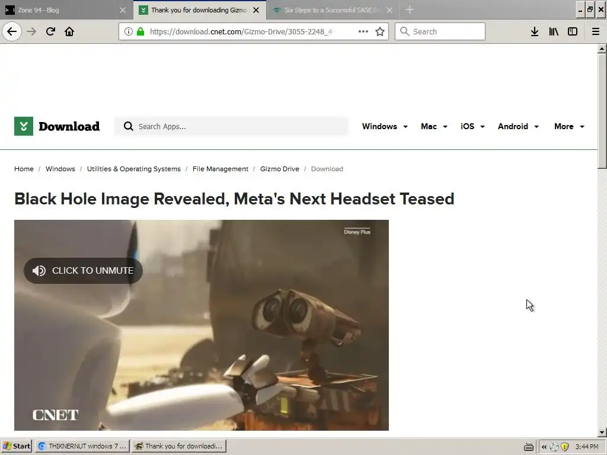Open the Gizmo Drive breadcrumb link

280,169
